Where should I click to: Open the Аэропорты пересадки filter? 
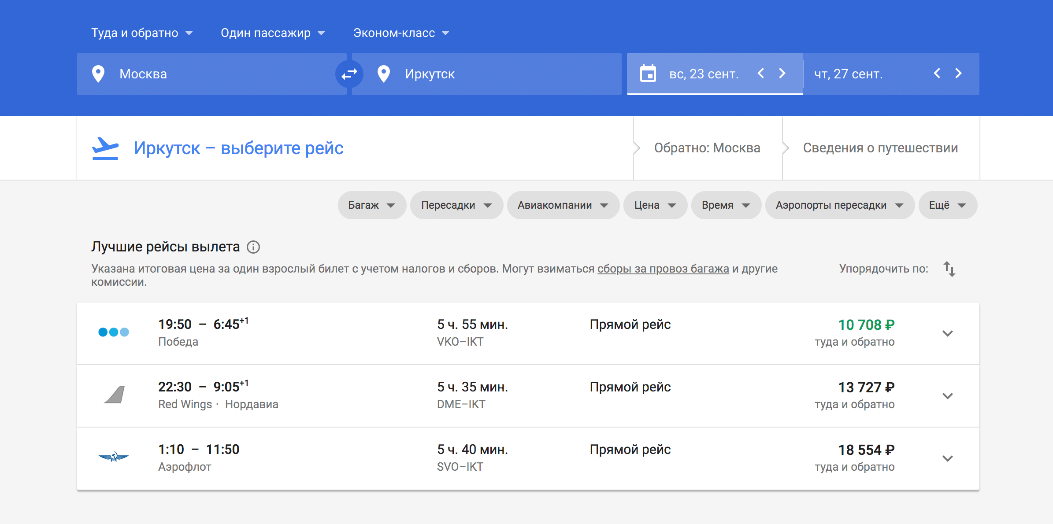click(840, 205)
